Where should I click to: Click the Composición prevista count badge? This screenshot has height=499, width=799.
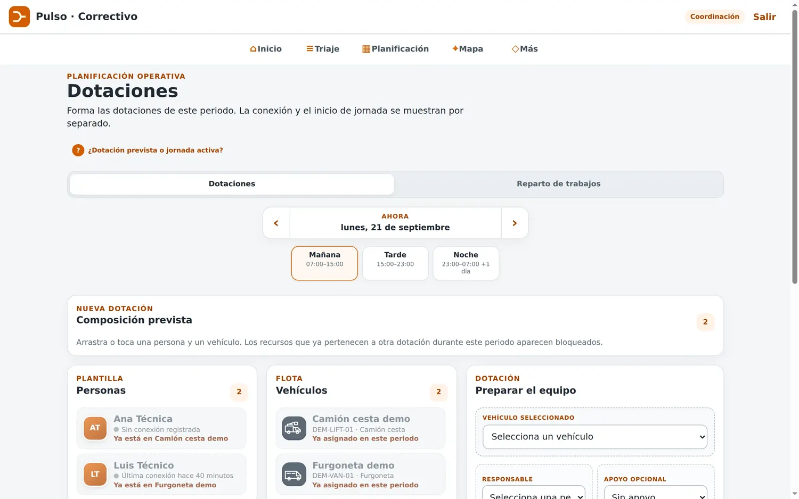pos(705,322)
